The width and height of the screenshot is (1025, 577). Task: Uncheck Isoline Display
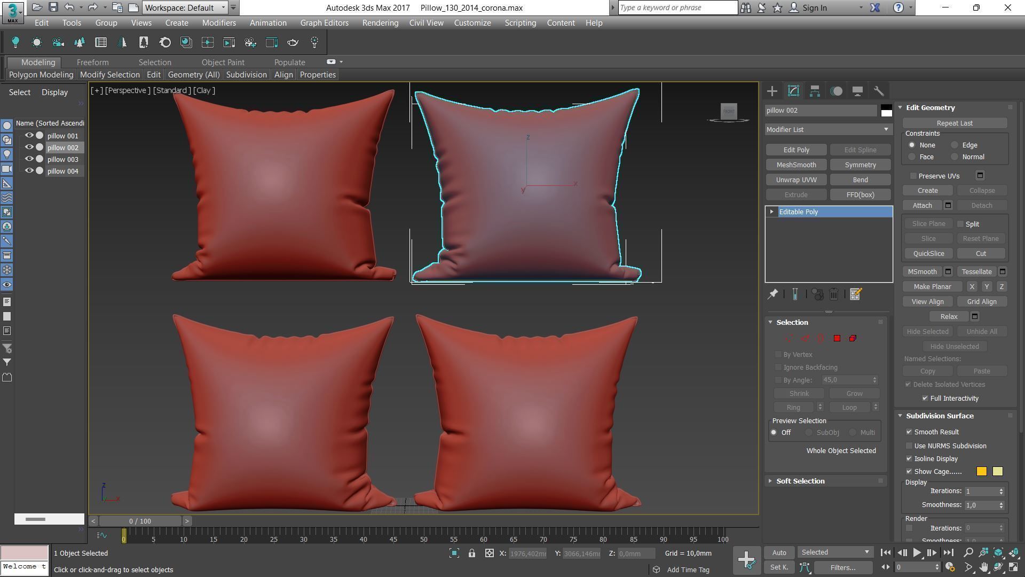[x=909, y=458]
